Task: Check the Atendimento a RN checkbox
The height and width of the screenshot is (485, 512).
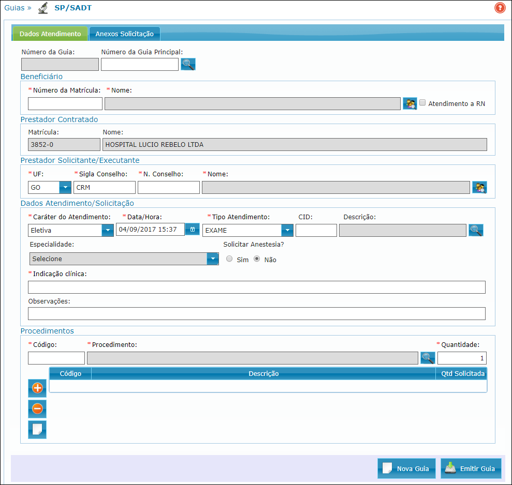Action: 422,103
